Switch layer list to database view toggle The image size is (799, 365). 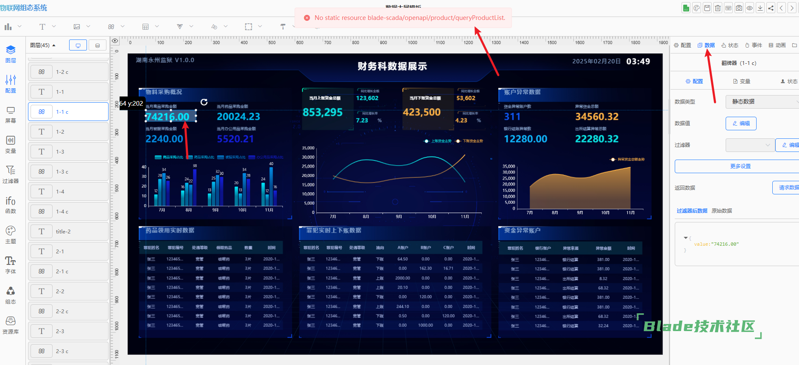[x=98, y=45]
